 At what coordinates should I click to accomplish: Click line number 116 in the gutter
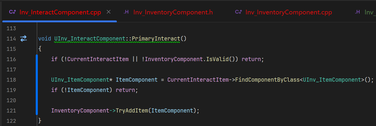[x=11, y=59]
